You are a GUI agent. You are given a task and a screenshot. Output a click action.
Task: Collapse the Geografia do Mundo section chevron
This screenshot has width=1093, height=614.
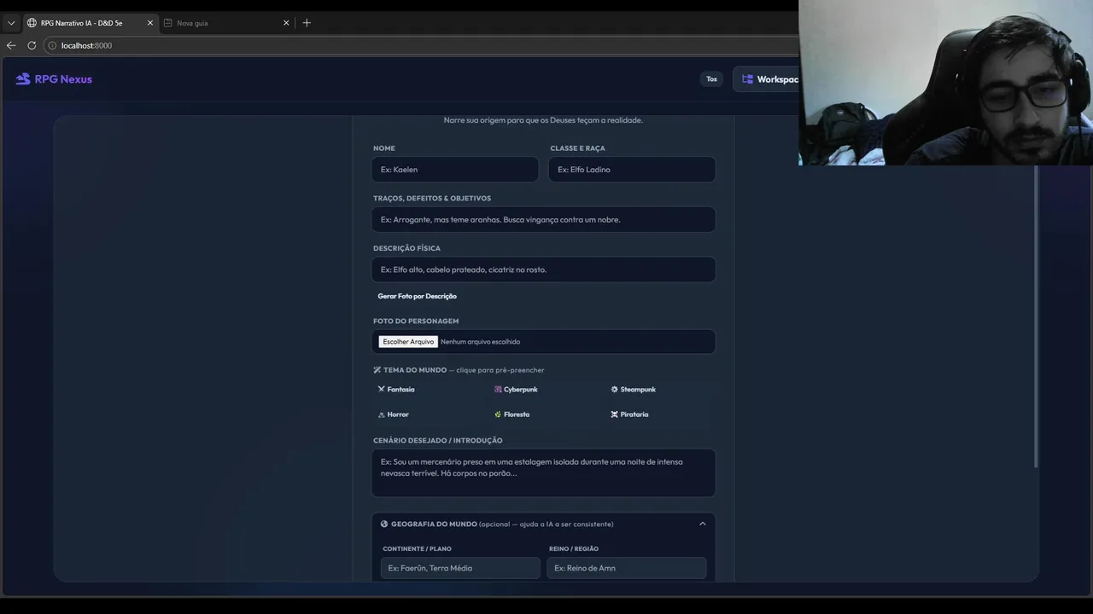tap(703, 524)
